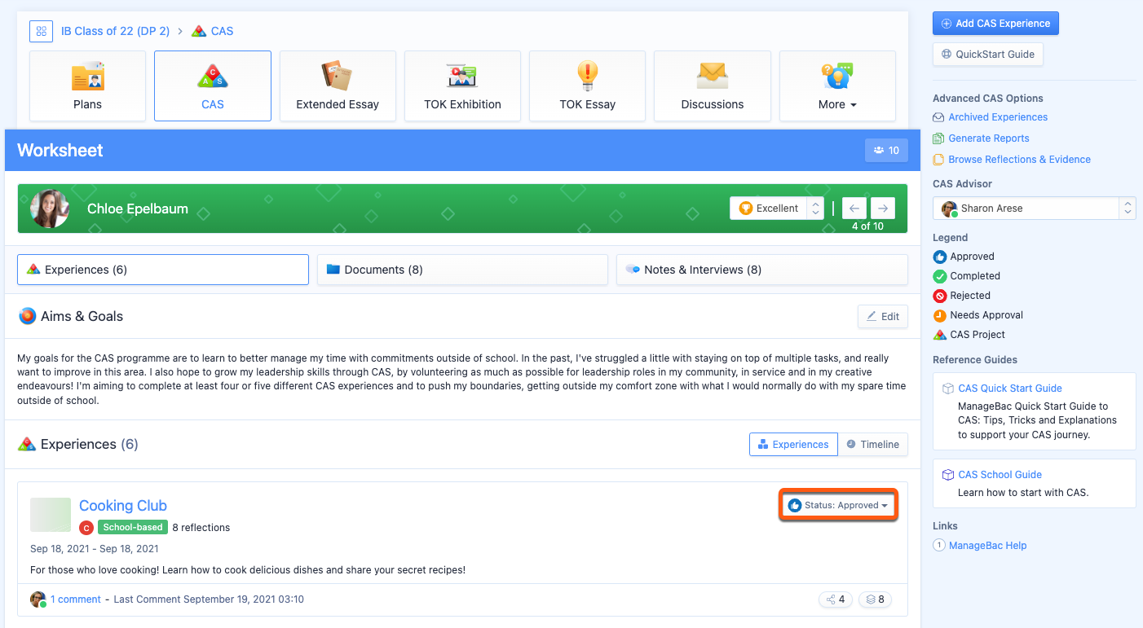Click the commenter avatar beside 1 comment

point(38,599)
